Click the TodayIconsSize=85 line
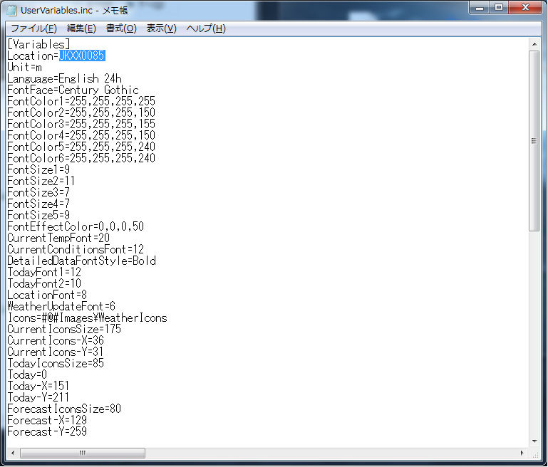Image resolution: width=548 pixels, height=467 pixels. click(x=56, y=363)
